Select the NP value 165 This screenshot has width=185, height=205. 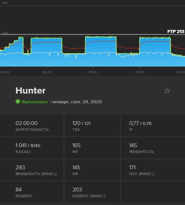click(x=76, y=145)
